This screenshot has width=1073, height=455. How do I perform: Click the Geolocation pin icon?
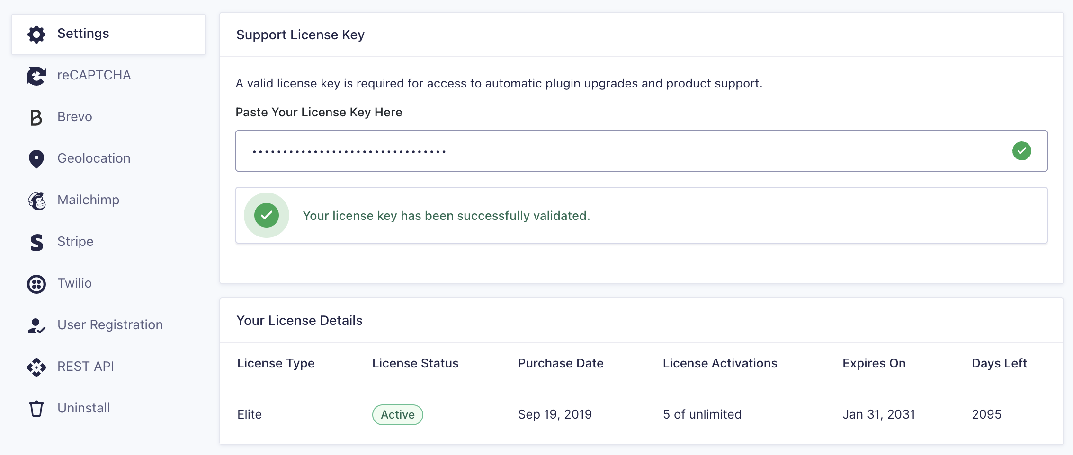[x=36, y=159]
